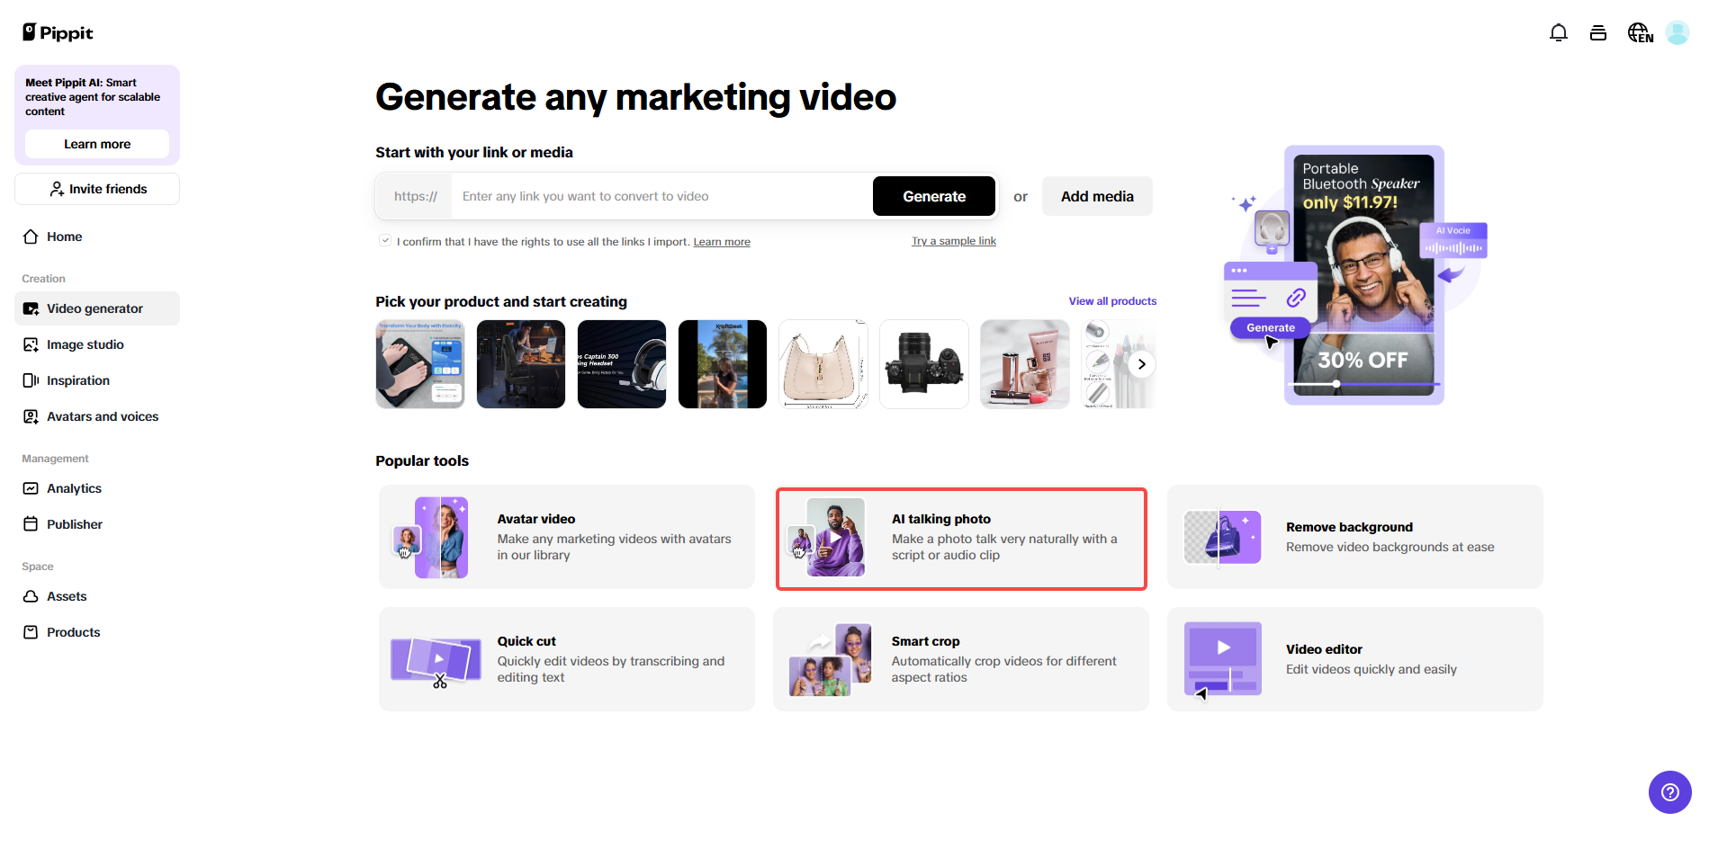Show more products with the right arrow

1141,364
